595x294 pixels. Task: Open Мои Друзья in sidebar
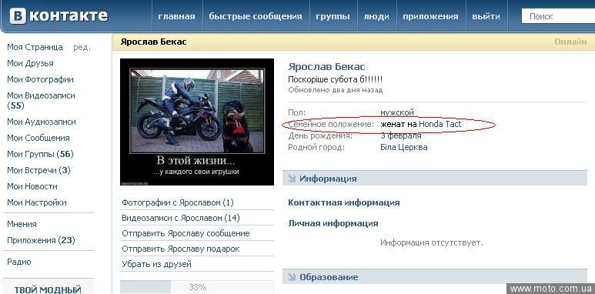point(30,63)
